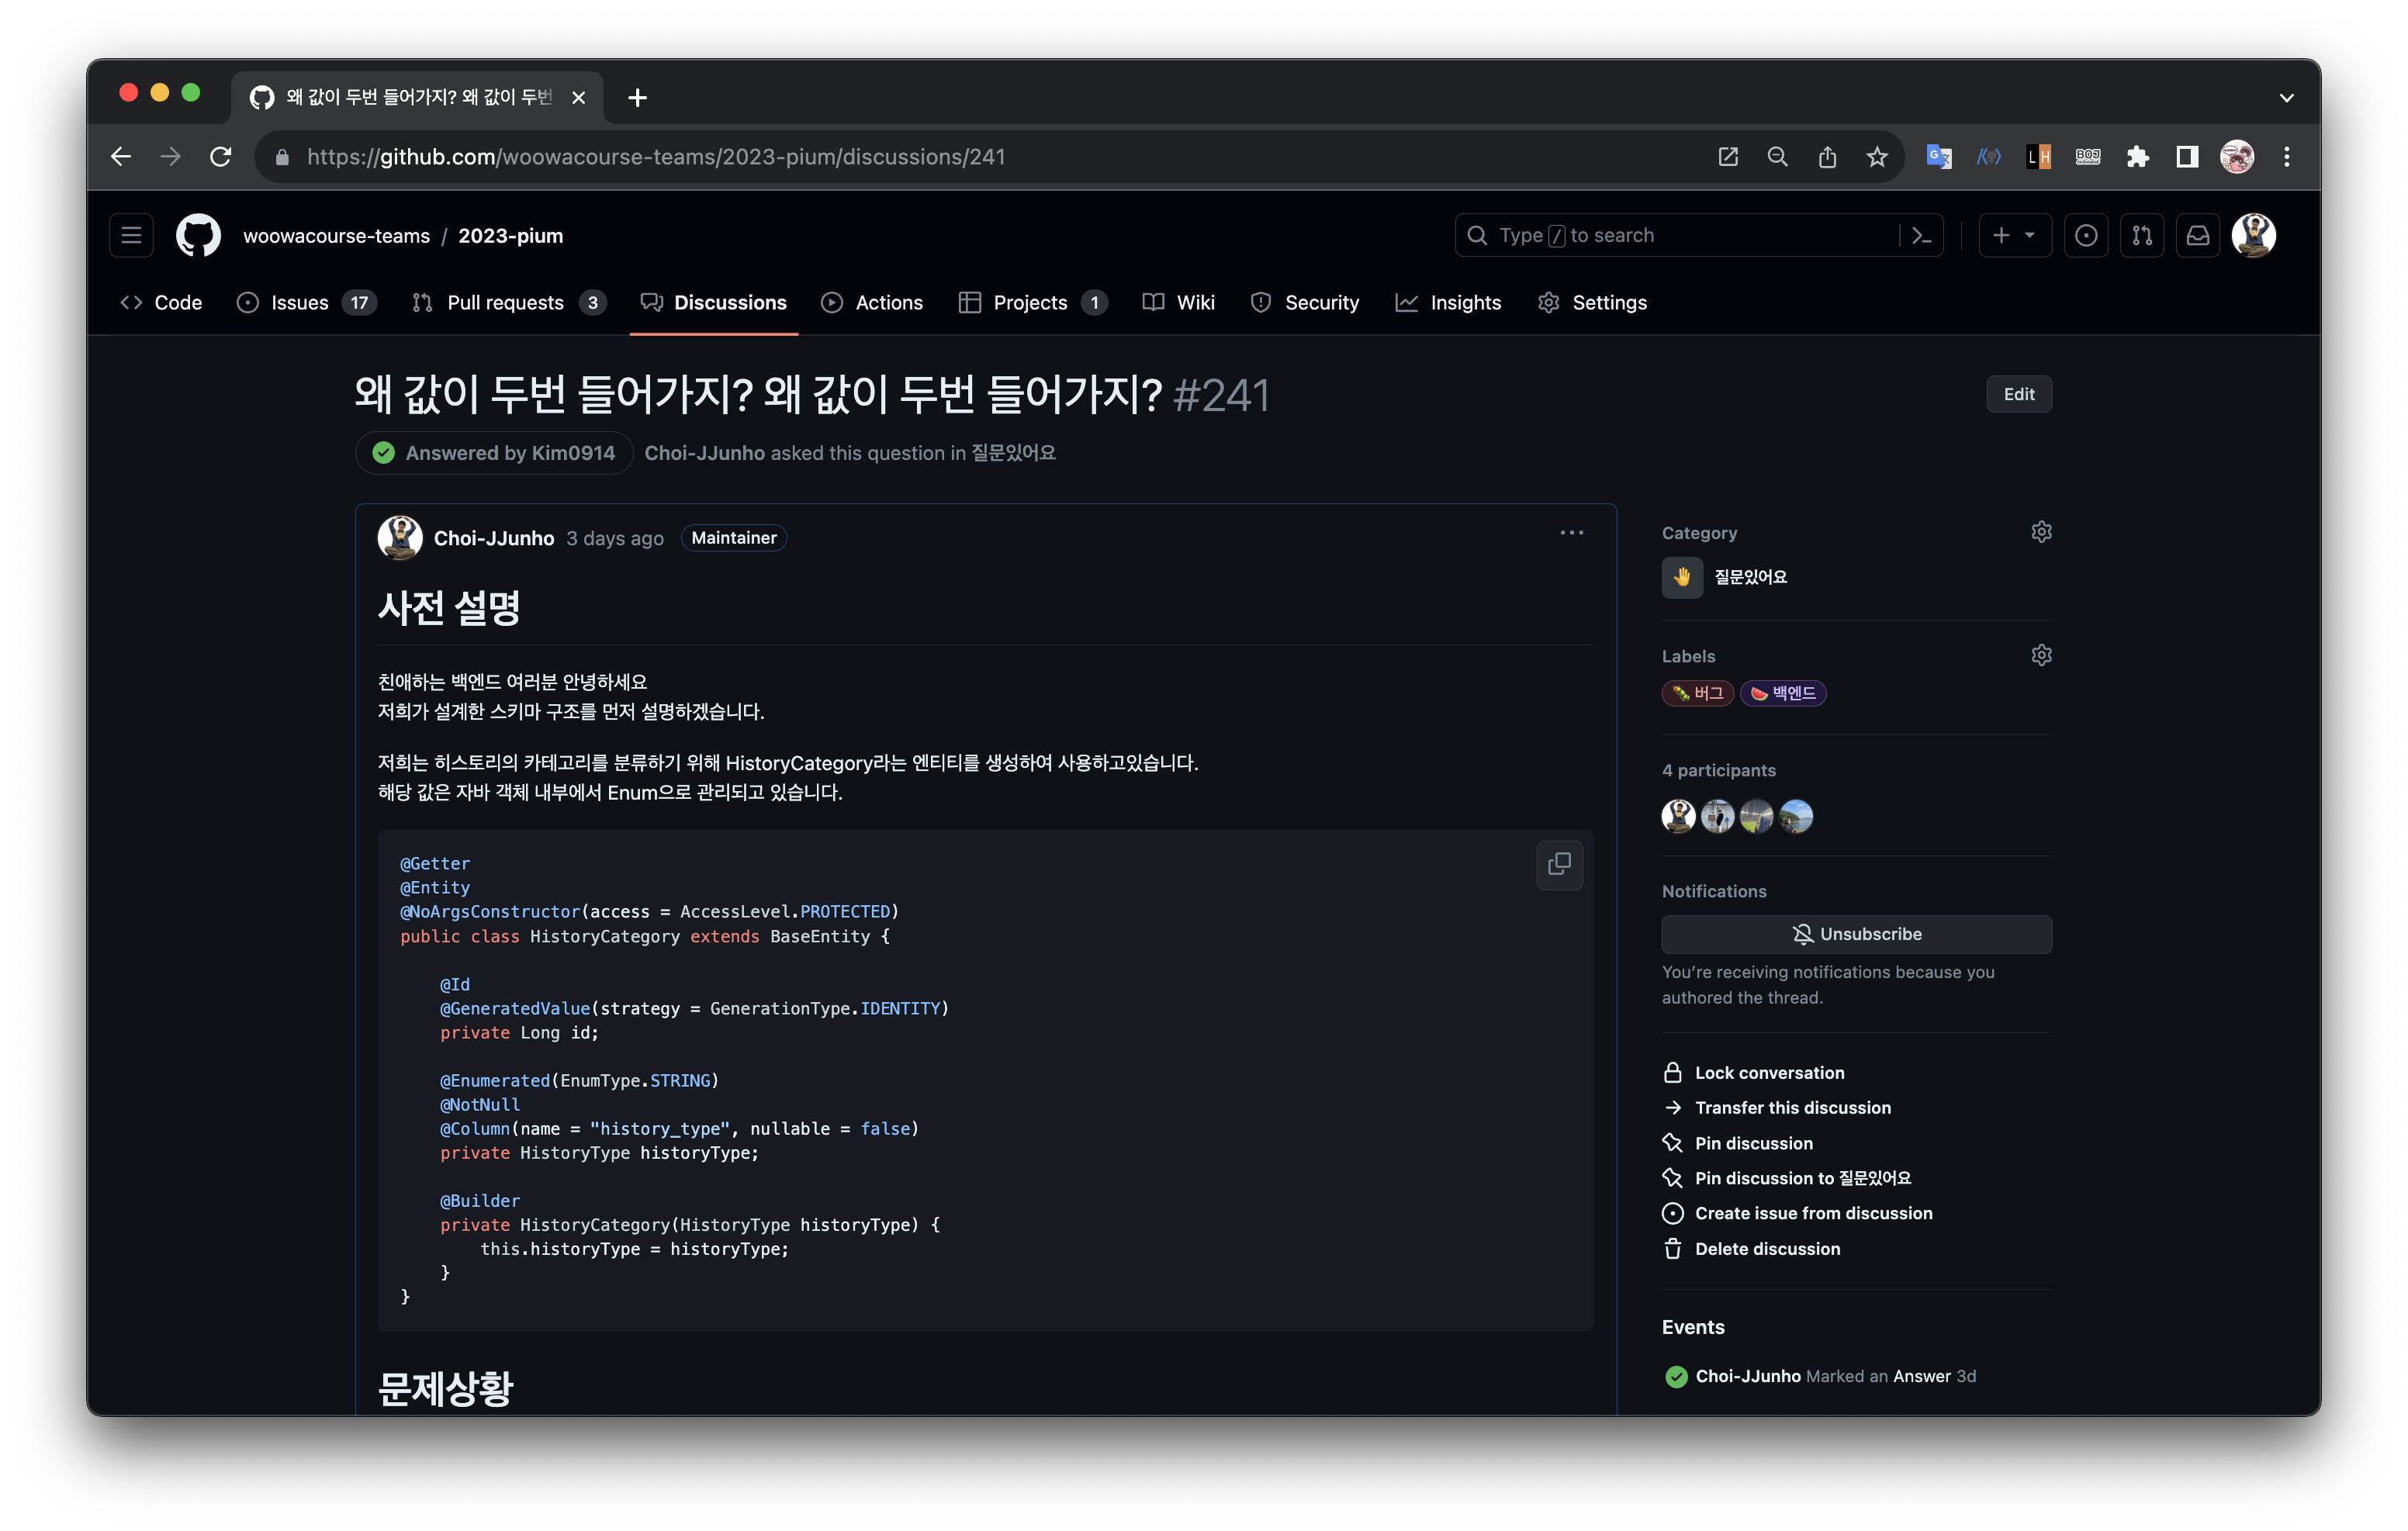The image size is (2408, 1531).
Task: Click the Edit title button
Action: (x=2018, y=394)
